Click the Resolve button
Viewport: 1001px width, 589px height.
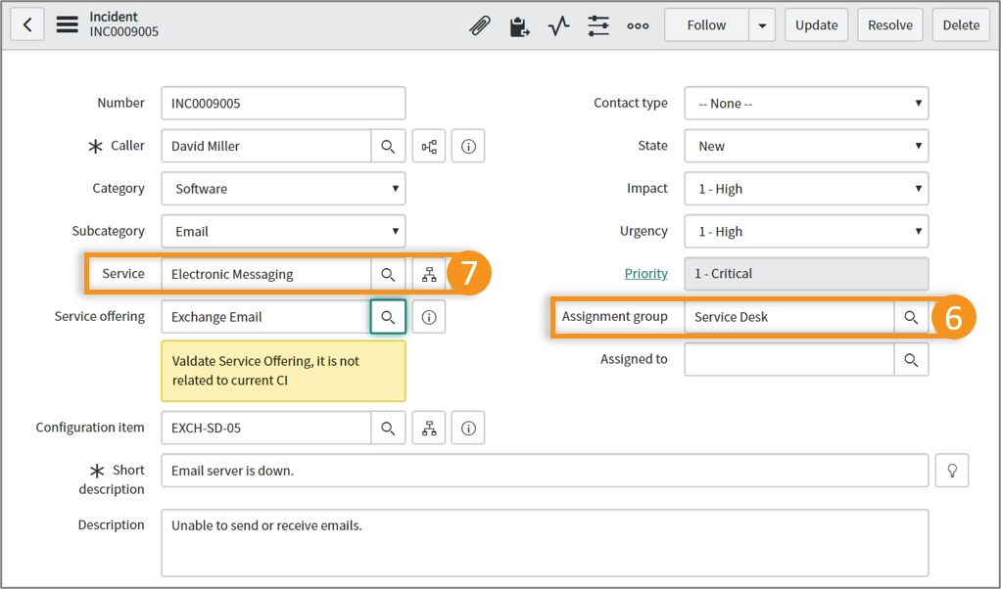click(890, 25)
